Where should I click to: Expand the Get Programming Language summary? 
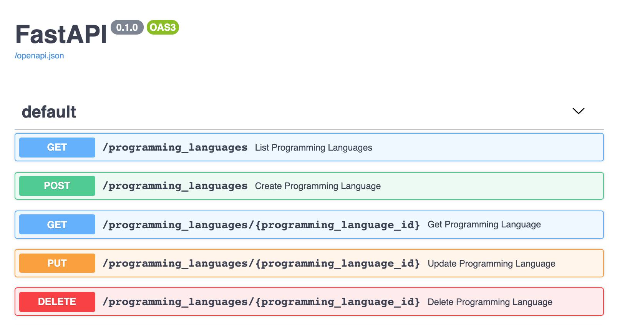(484, 225)
